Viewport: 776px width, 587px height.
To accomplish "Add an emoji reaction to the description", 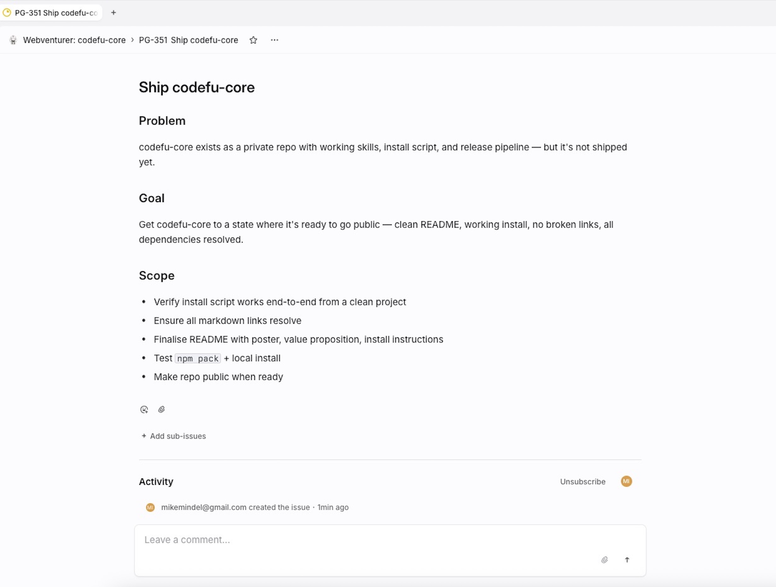I will coord(144,410).
